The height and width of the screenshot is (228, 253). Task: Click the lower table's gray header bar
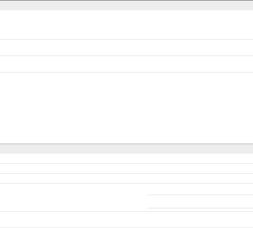coord(126,149)
